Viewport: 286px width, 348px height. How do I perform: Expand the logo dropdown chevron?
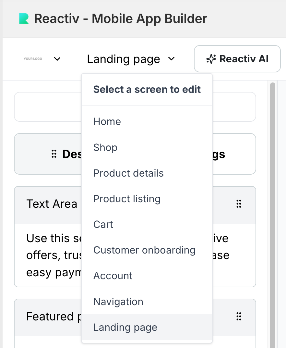(57, 59)
